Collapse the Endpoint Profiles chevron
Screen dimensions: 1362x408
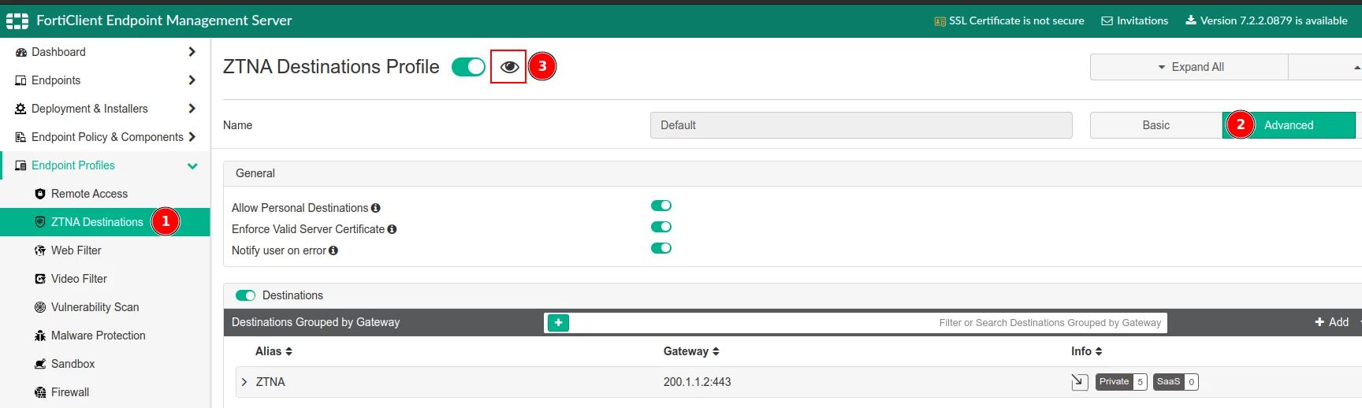click(x=192, y=165)
